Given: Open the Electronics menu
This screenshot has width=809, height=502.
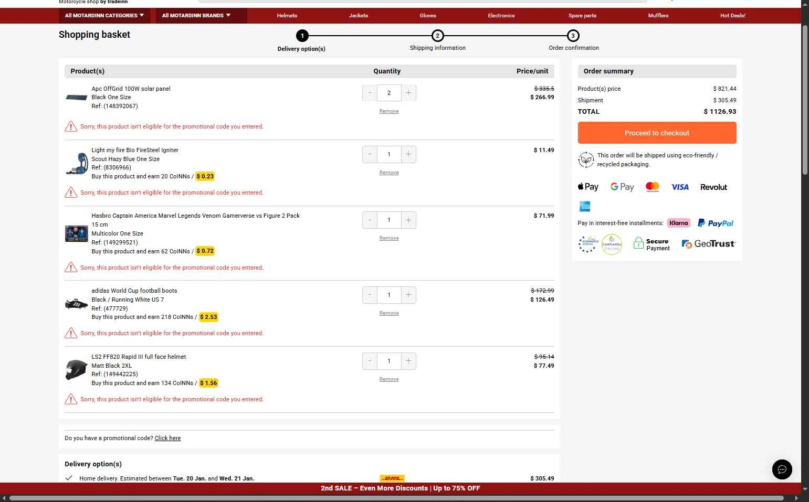Looking at the screenshot, I should point(501,16).
